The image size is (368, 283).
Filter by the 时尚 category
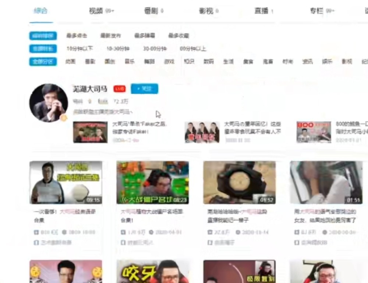[287, 62]
